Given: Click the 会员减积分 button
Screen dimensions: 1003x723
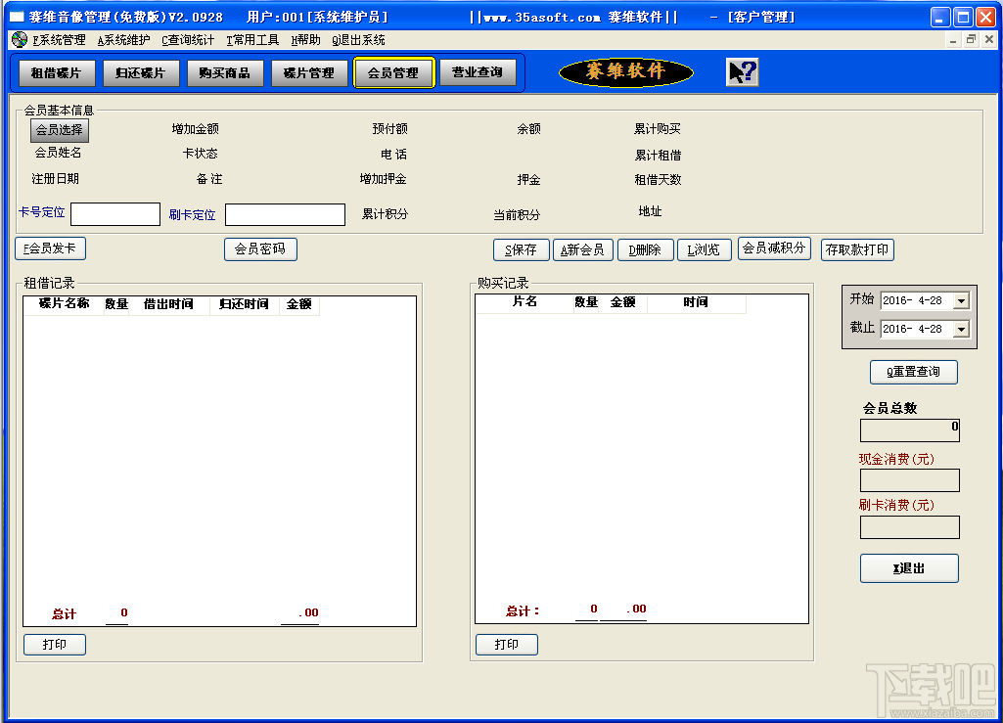Looking at the screenshot, I should click(x=774, y=249).
